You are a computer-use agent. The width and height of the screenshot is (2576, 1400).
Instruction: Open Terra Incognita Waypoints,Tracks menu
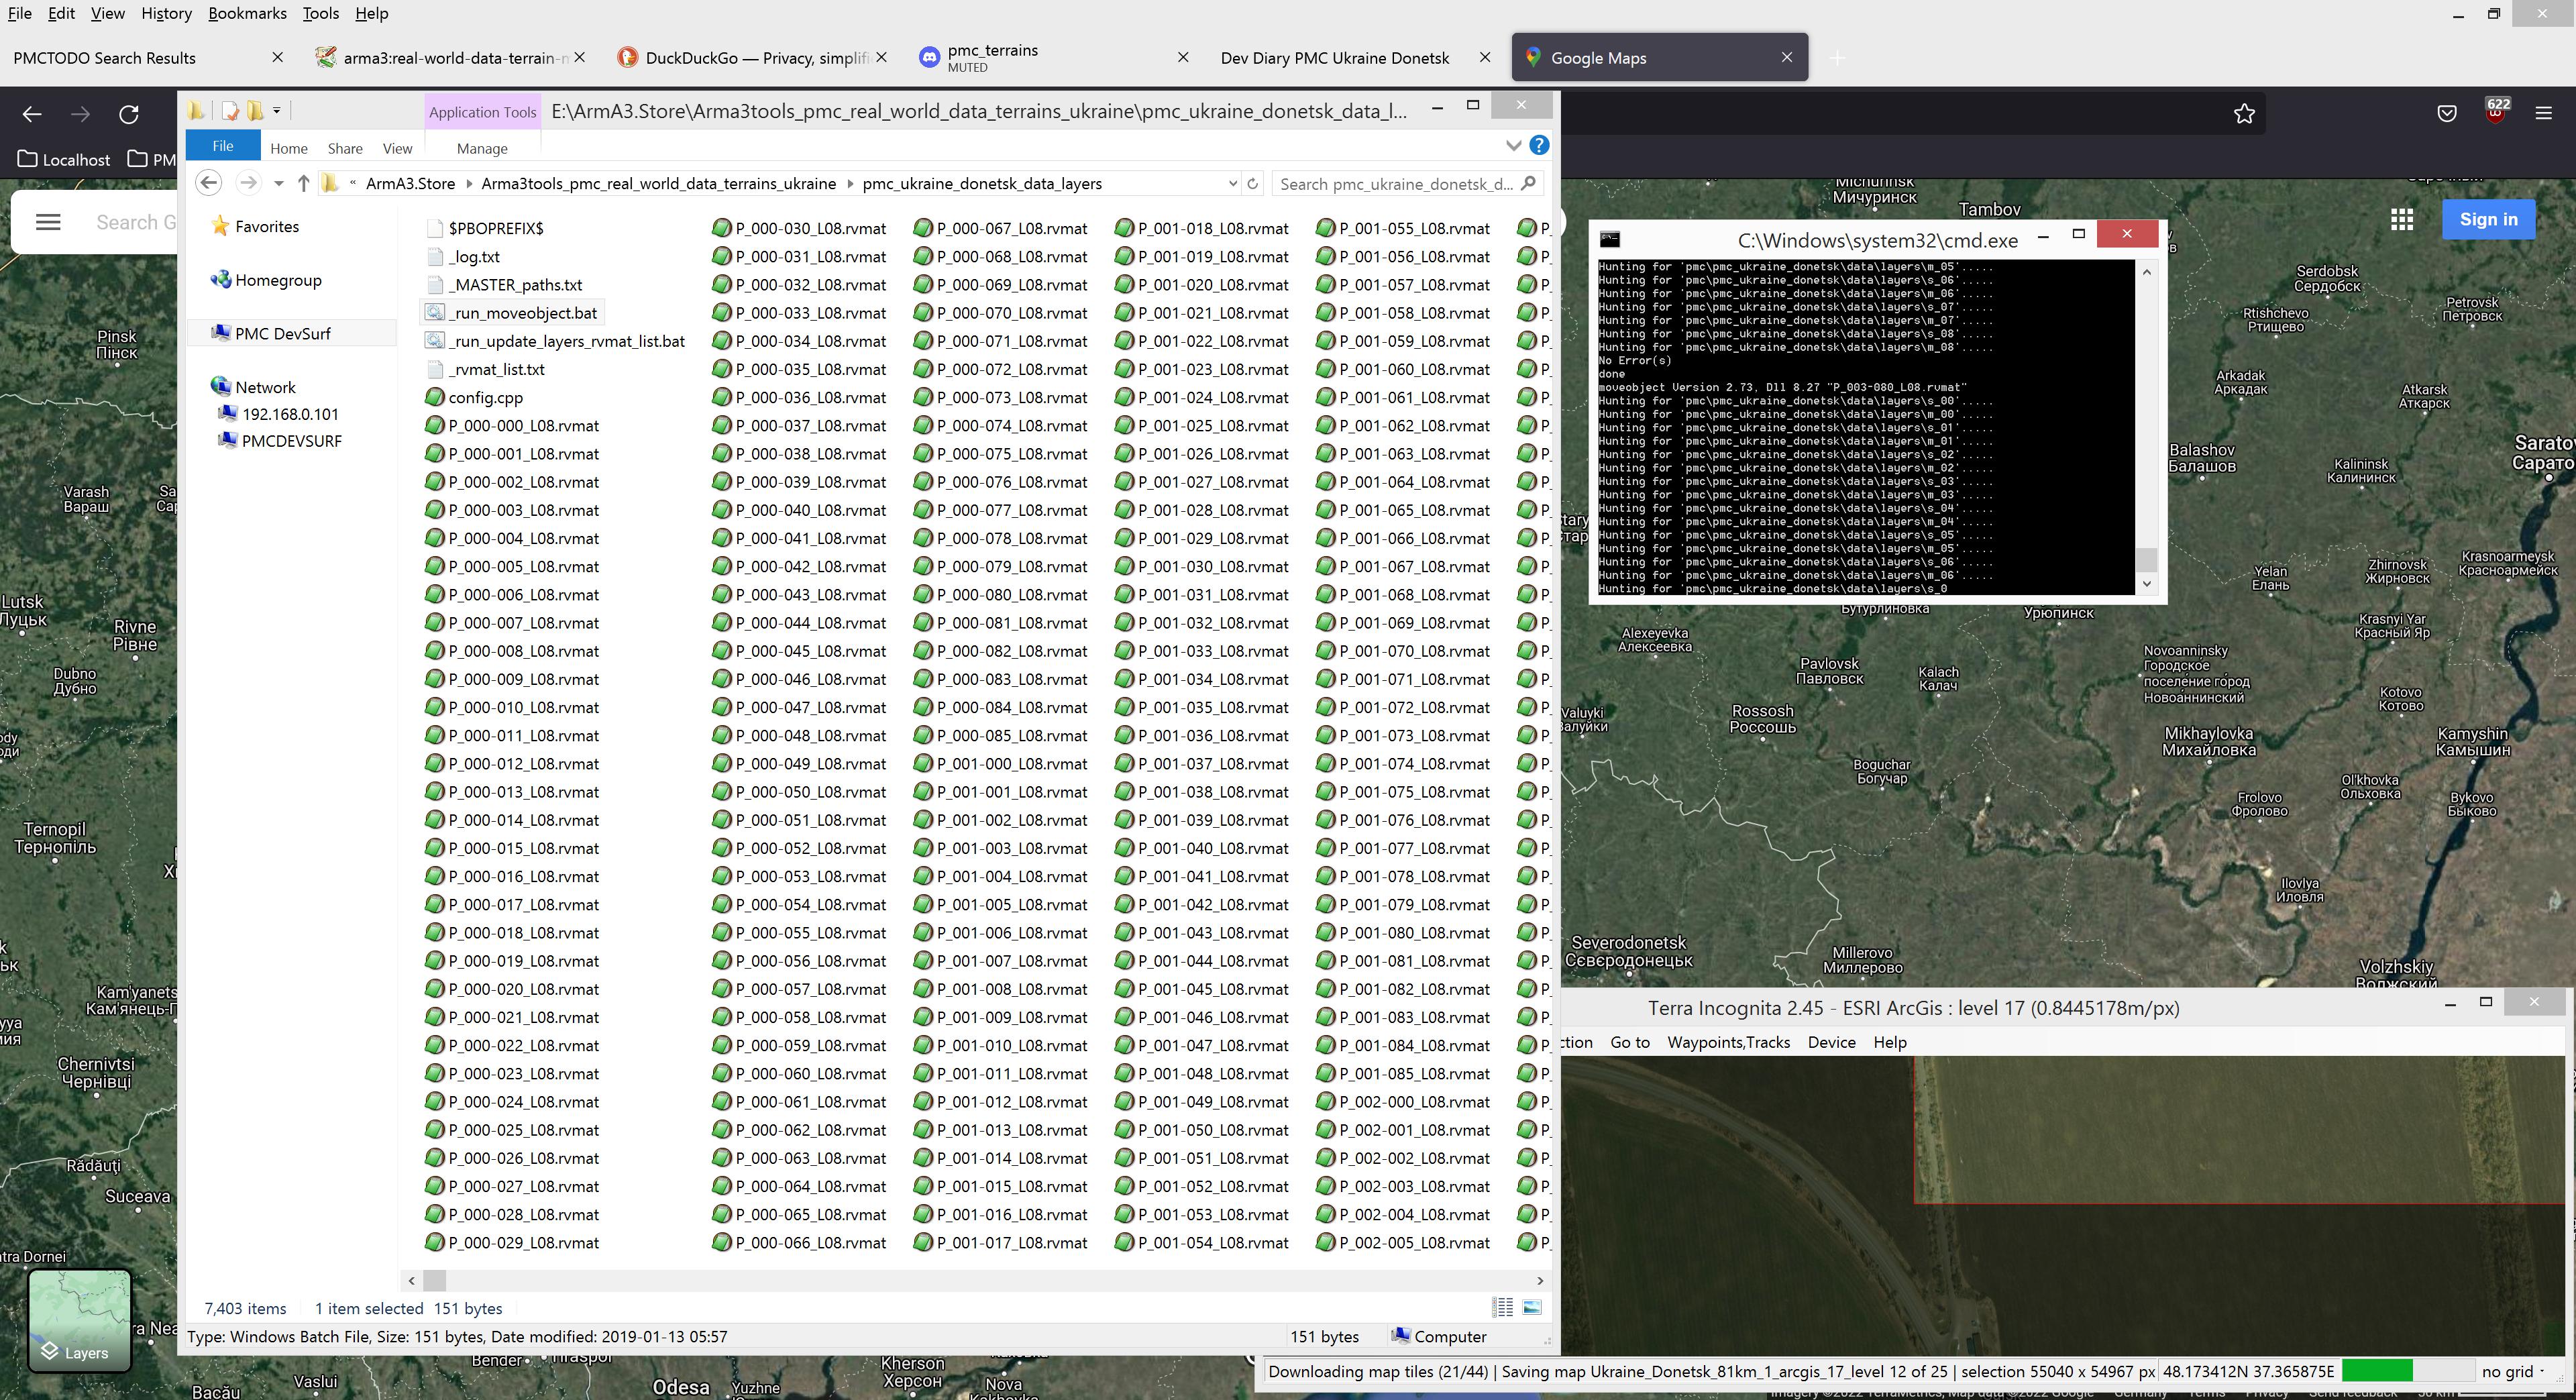[x=1729, y=1042]
